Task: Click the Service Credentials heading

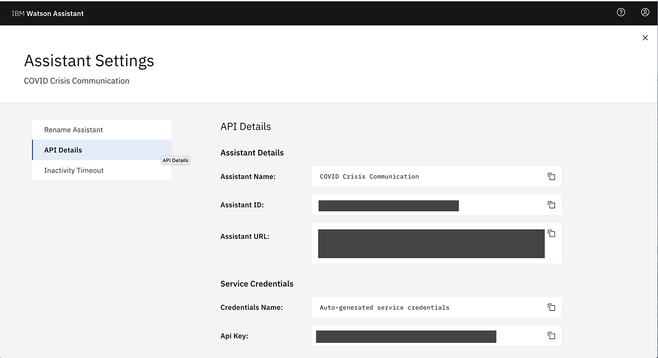Action: click(257, 284)
